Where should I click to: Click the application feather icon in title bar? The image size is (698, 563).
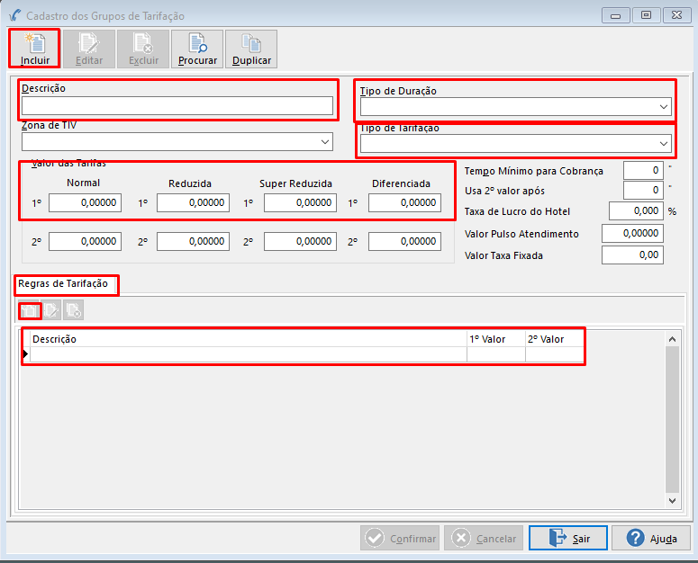coord(14,15)
